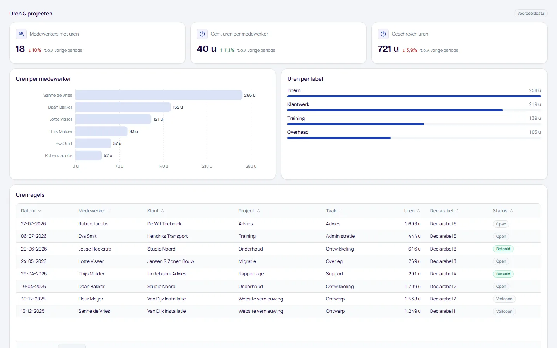Image resolution: width=557 pixels, height=348 pixels.
Task: Click the 1.709 u hours value
Action: 413,287
